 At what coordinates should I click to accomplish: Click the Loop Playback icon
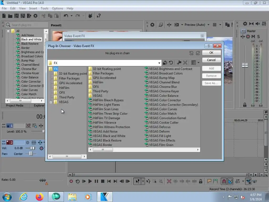(77, 181)
